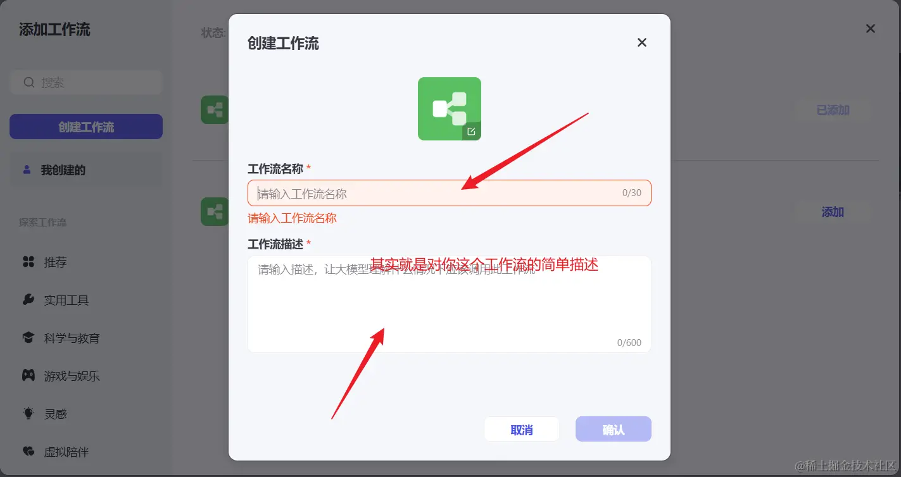Open the 我创建的 tab
The width and height of the screenshot is (901, 477).
86,170
